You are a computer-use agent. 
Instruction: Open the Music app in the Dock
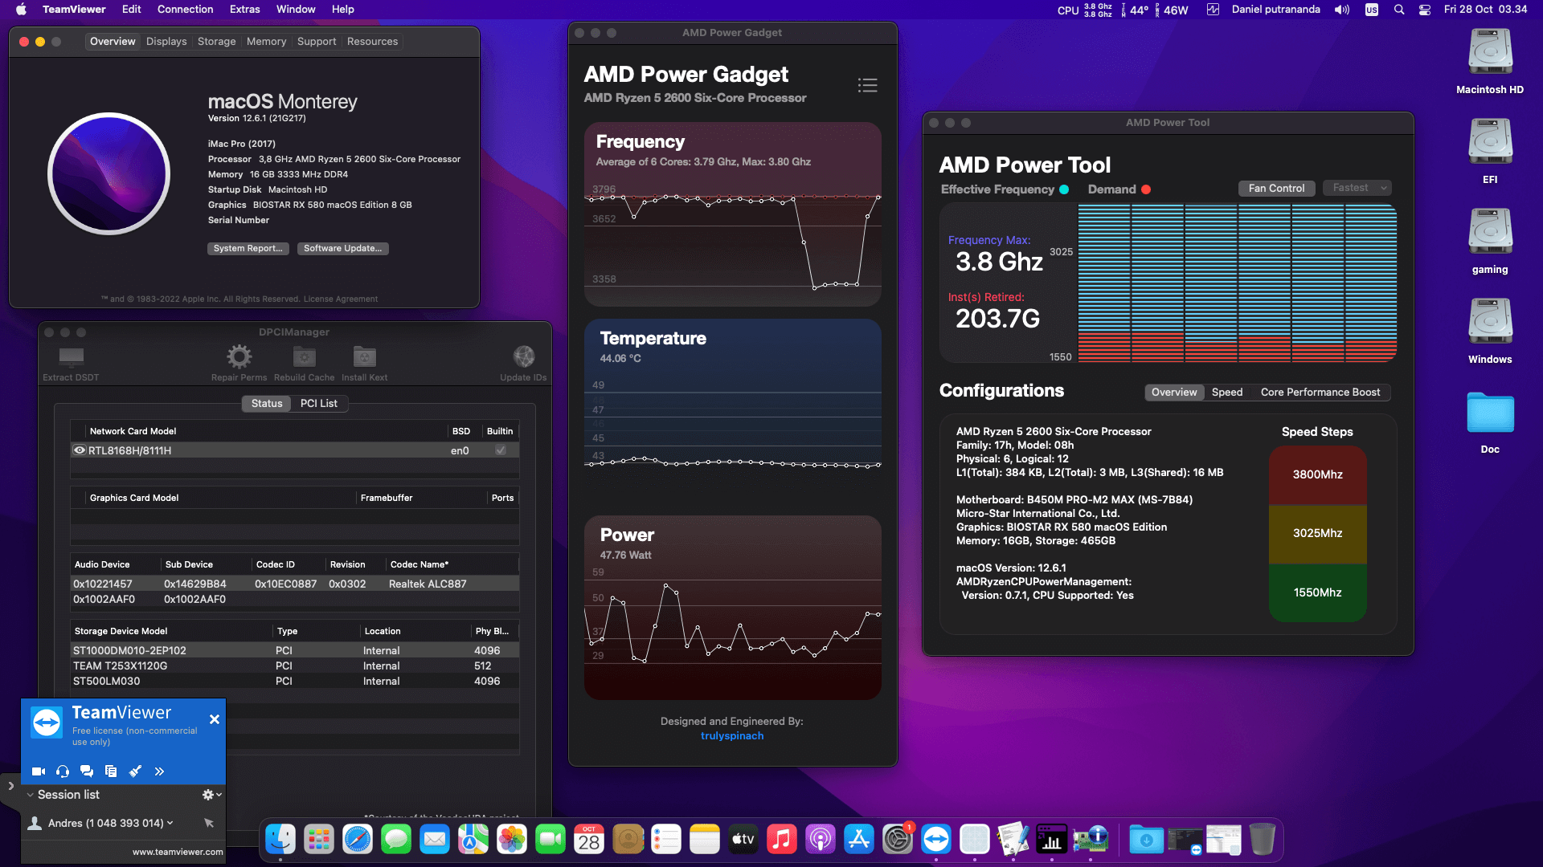(782, 840)
